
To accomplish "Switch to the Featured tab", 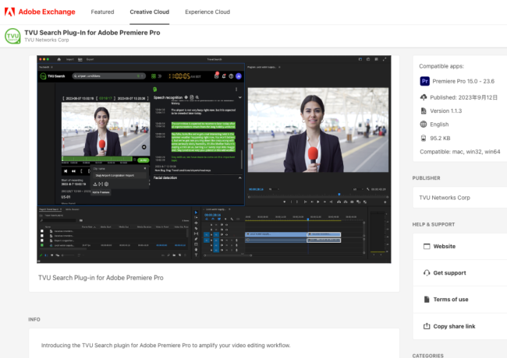I will (102, 12).
